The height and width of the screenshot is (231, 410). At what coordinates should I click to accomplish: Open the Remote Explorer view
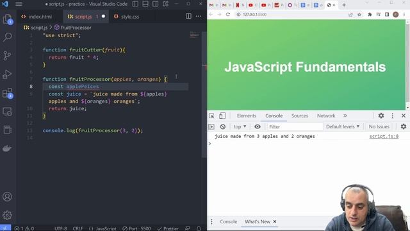(x=7, y=112)
